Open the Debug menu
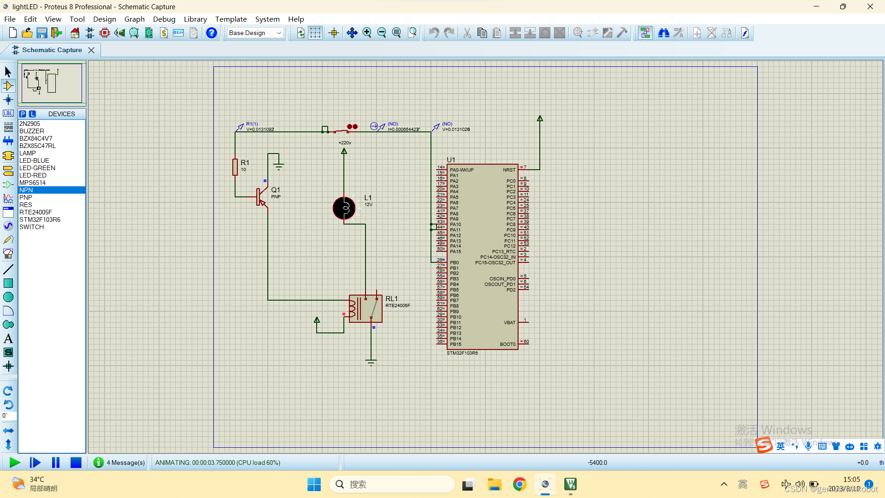 164,19
